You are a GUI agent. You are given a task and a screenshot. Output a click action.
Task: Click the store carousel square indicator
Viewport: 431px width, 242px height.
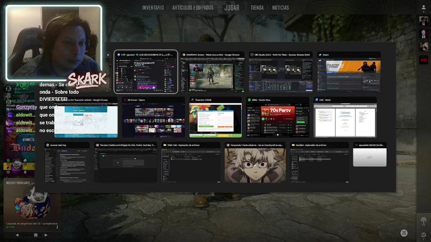[36, 235]
